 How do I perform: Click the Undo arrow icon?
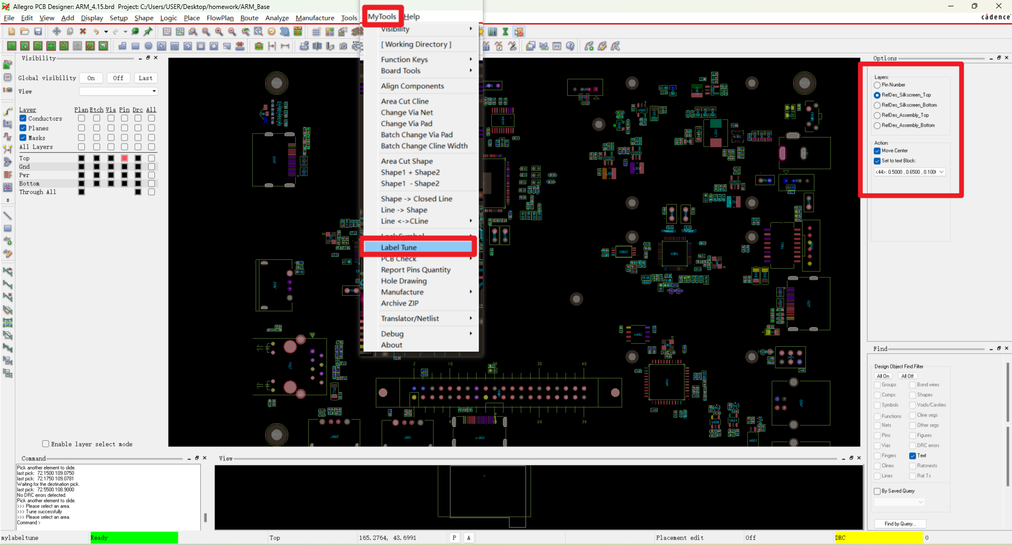[x=96, y=32]
